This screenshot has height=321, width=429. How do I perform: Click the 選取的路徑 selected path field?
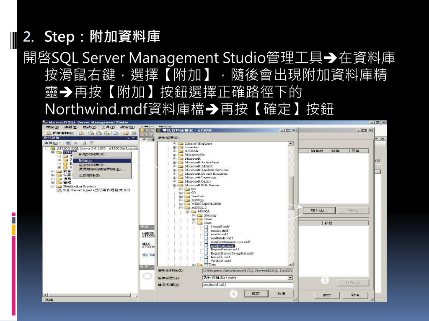click(x=248, y=270)
